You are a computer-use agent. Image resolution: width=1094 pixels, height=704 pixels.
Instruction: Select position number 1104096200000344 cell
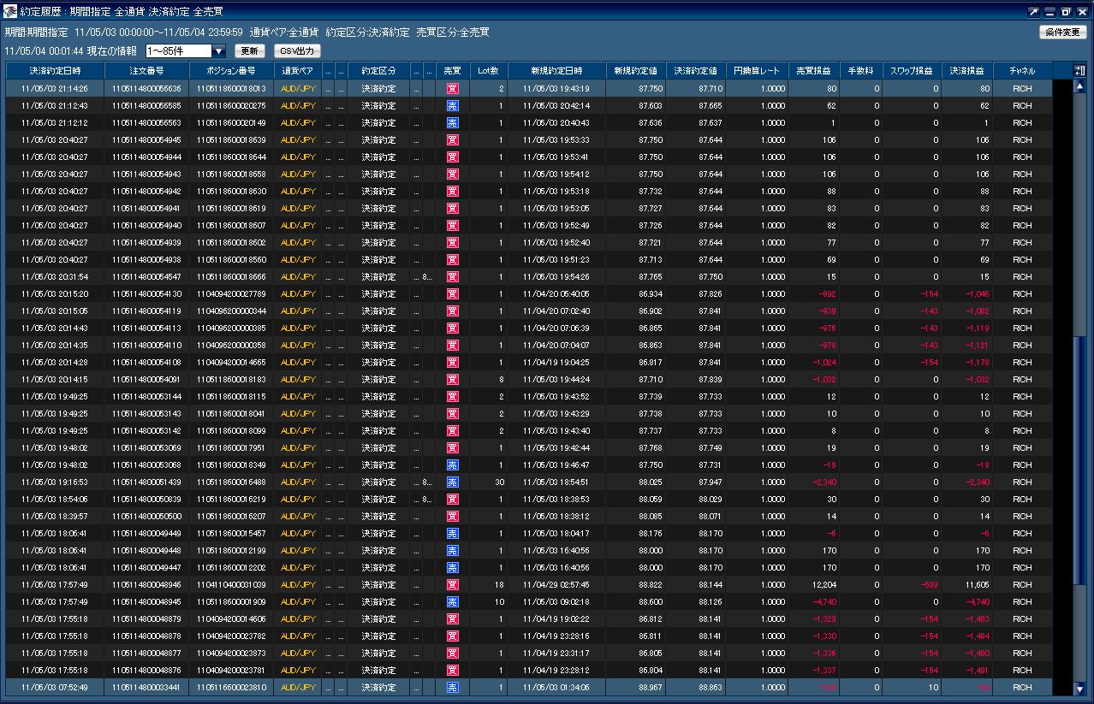click(x=231, y=311)
